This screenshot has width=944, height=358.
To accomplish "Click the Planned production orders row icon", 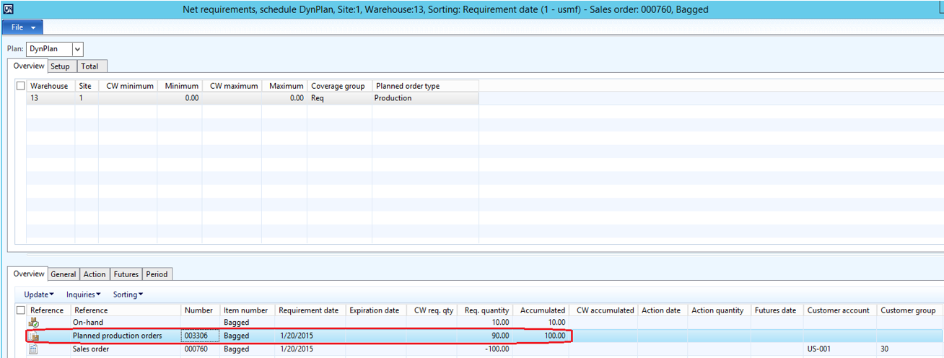I will click(33, 336).
